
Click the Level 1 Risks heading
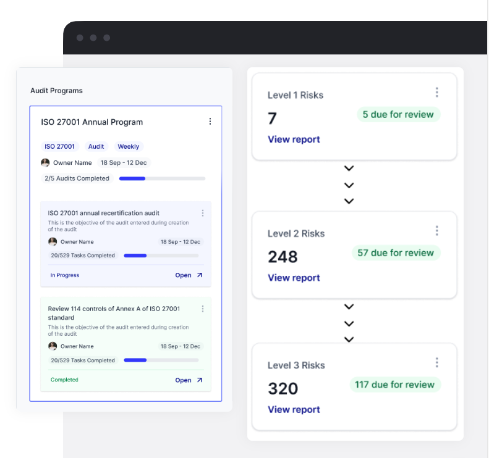[296, 95]
